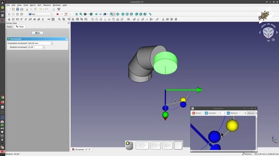Open the Measure menu
279x156 pixels.
pos(47,5)
